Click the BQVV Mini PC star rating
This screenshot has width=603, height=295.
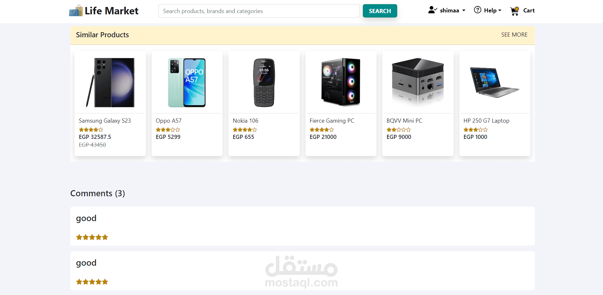pos(399,130)
